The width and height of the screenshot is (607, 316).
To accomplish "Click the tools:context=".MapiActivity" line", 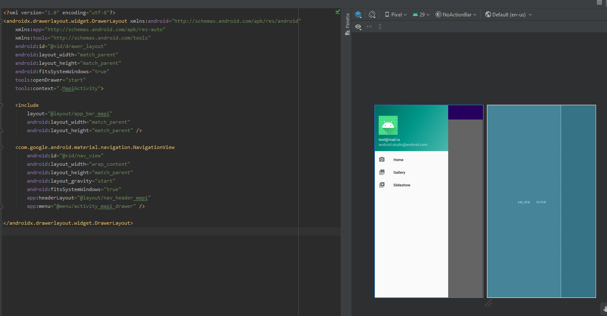I will click(x=59, y=88).
